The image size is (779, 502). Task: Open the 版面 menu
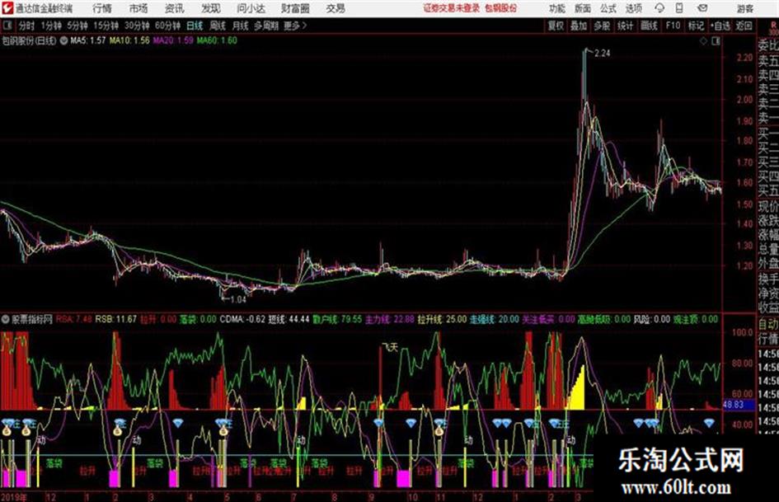coord(582,8)
